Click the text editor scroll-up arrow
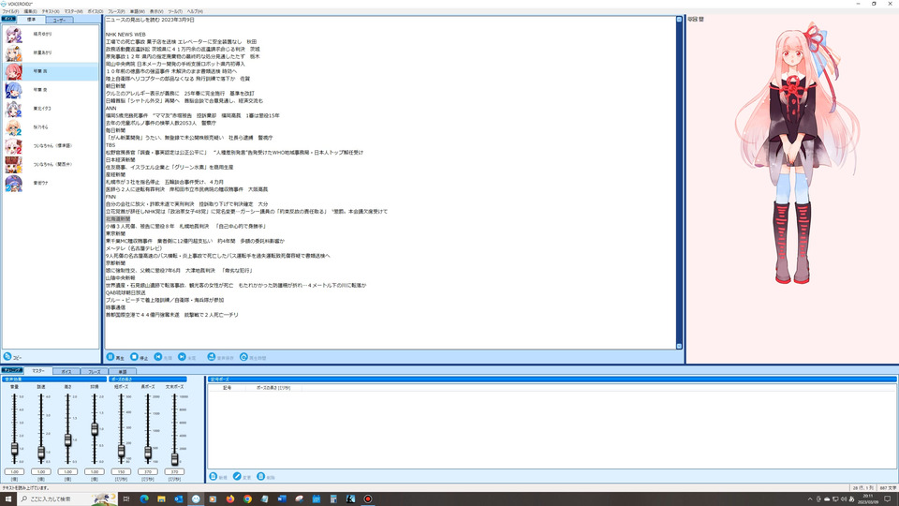This screenshot has width=899, height=506. coord(680,20)
